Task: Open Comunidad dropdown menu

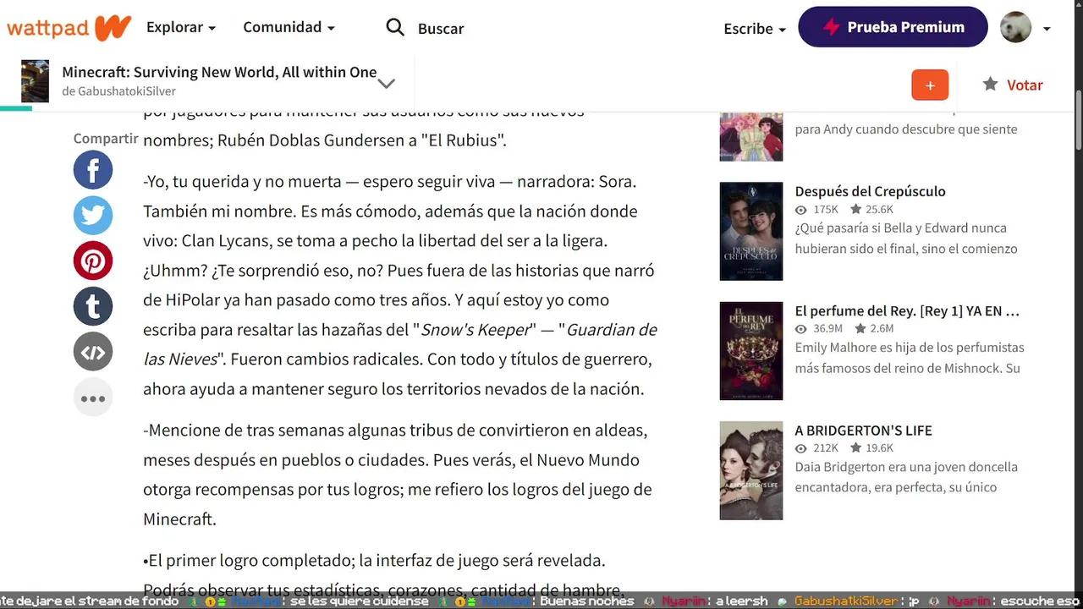Action: pos(289,27)
